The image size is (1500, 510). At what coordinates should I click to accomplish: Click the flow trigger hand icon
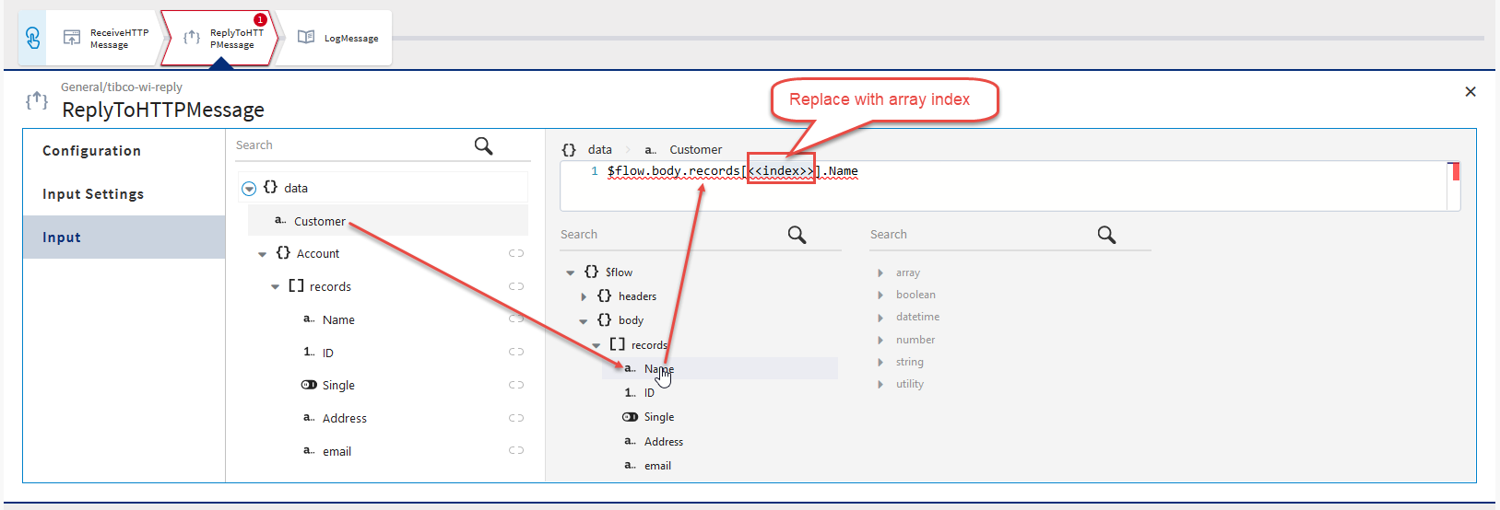tap(33, 38)
